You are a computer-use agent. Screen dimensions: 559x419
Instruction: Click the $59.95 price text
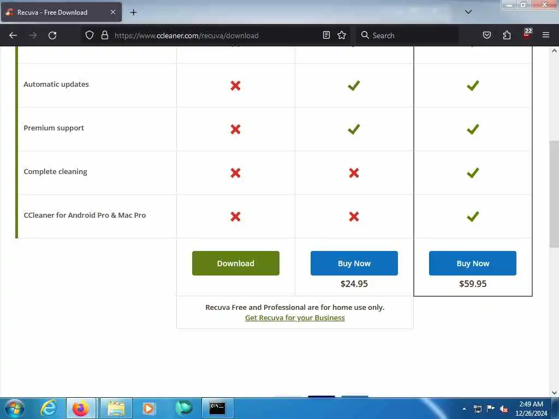click(x=473, y=284)
